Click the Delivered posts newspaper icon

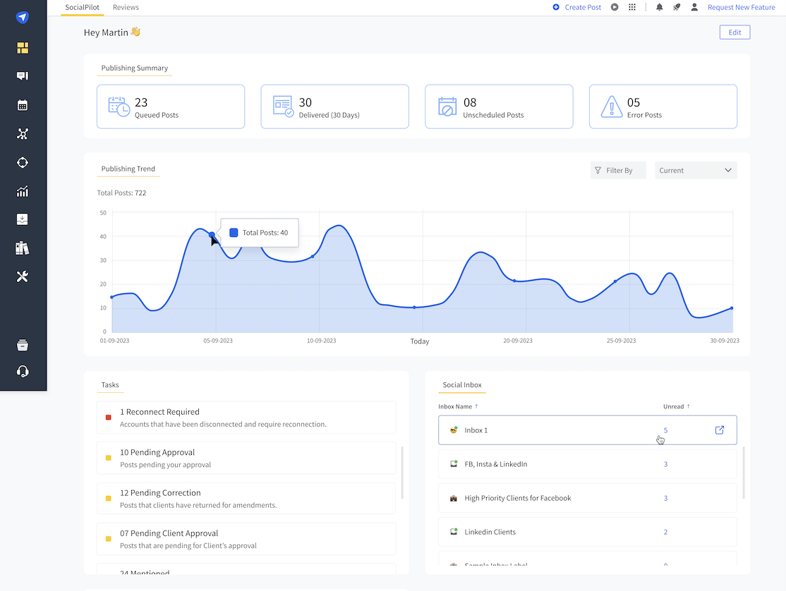pyautogui.click(x=283, y=106)
